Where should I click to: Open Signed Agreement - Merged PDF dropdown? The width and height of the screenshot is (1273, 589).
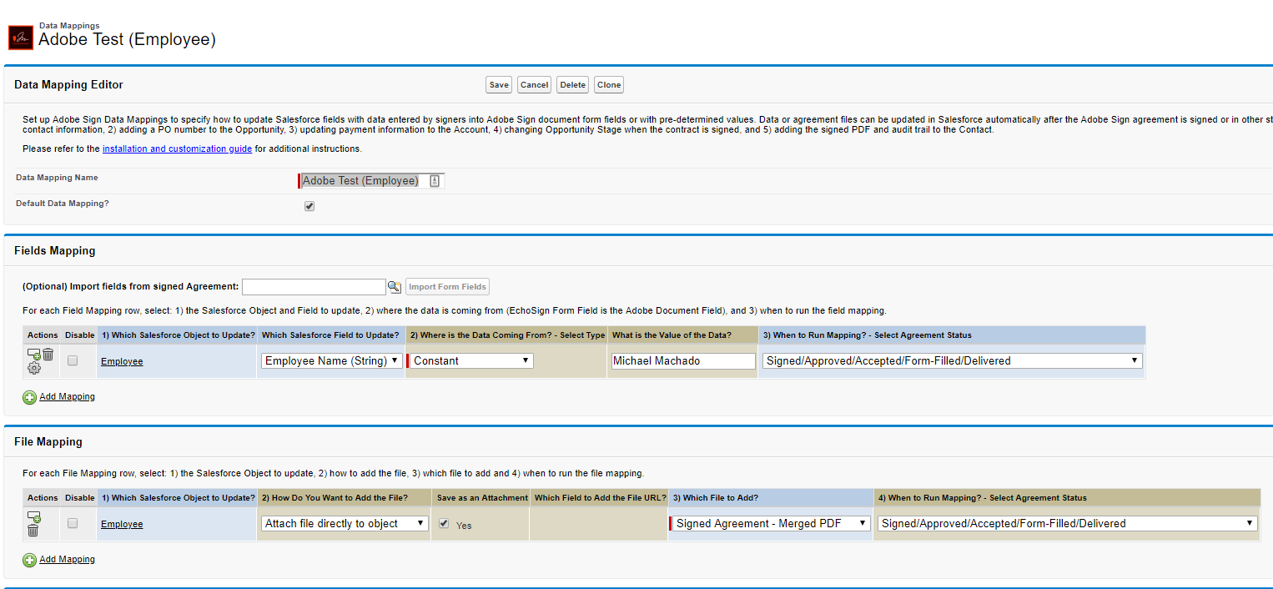[771, 524]
